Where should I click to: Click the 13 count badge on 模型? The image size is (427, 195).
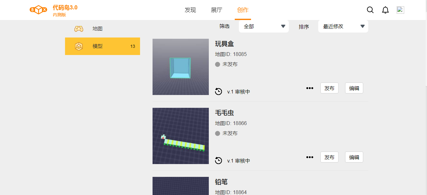point(133,46)
